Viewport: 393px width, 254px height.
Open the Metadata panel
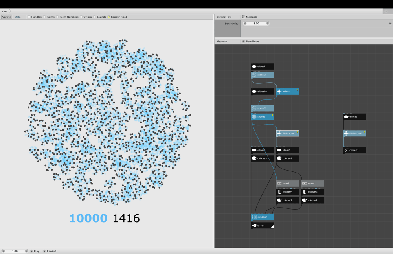[250, 17]
